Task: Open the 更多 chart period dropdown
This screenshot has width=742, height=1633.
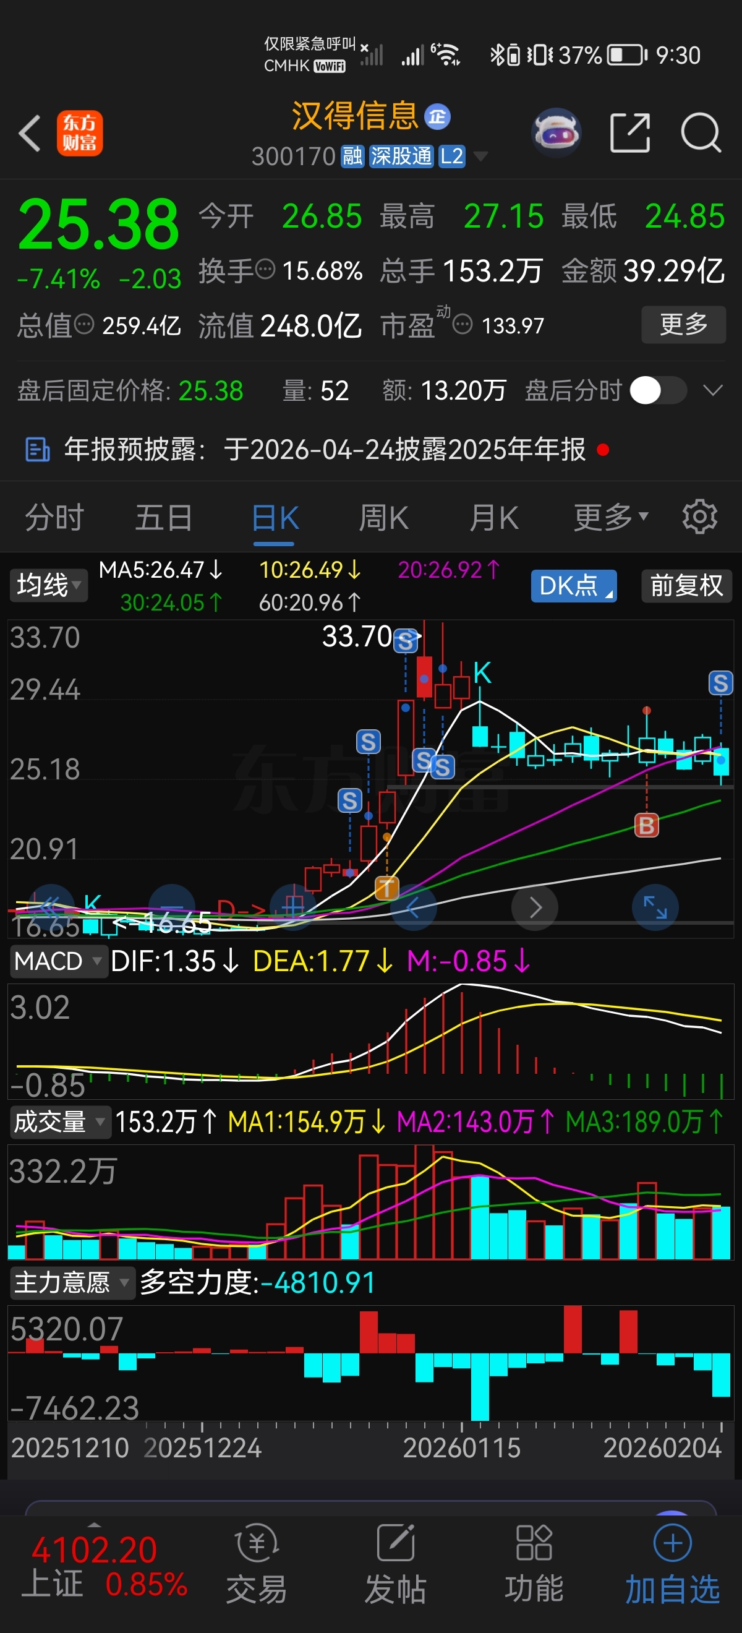Action: point(611,517)
